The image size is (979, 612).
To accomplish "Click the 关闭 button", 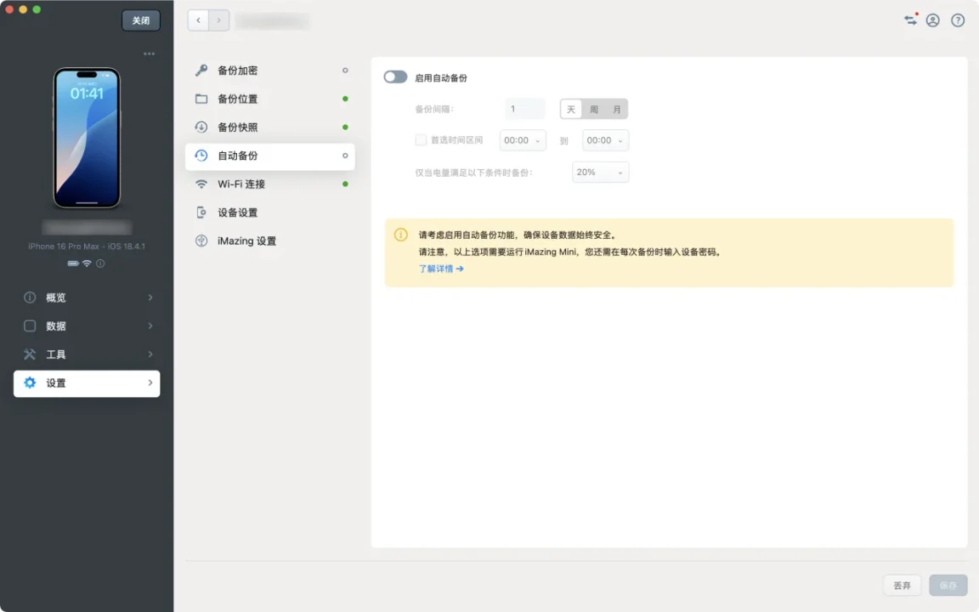I will pyautogui.click(x=141, y=20).
